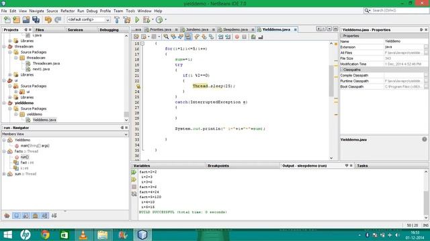Collapse the threadexam project node
The image size is (430, 241).
(4, 47)
